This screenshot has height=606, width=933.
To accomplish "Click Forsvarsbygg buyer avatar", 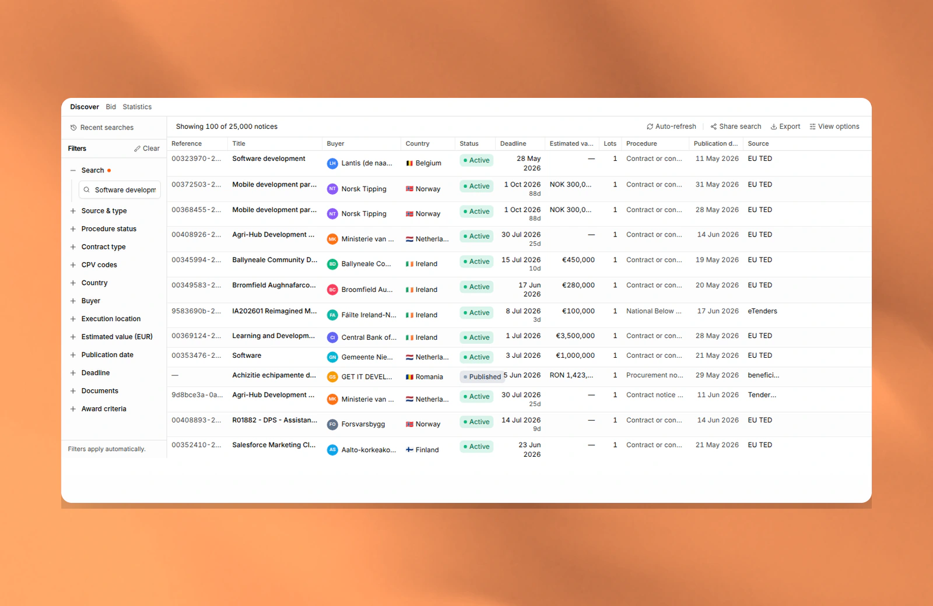I will tap(332, 424).
